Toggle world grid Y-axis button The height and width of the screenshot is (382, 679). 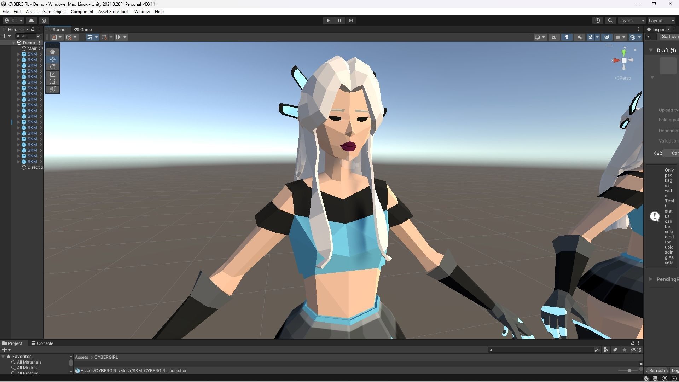coord(90,37)
